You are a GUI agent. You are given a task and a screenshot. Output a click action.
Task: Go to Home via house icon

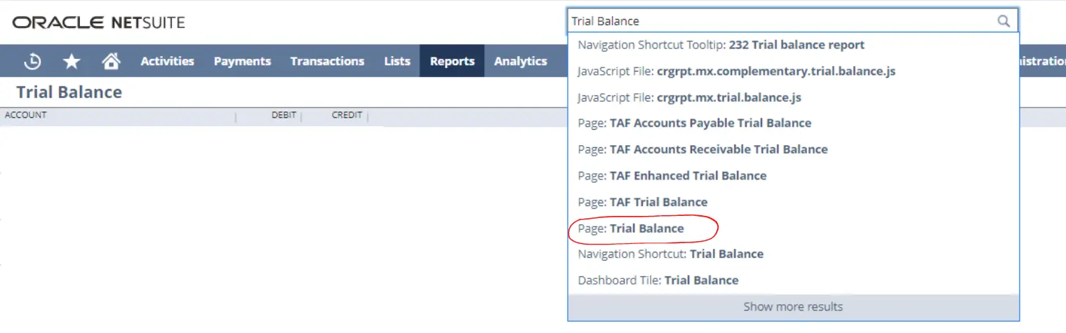[x=110, y=62]
